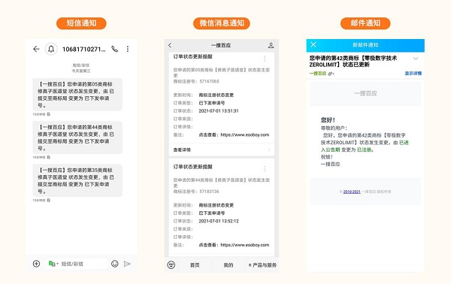Open three-dot menu on second 订单状态更新提醒 card
The image size is (451, 284).
pyautogui.click(x=265, y=169)
